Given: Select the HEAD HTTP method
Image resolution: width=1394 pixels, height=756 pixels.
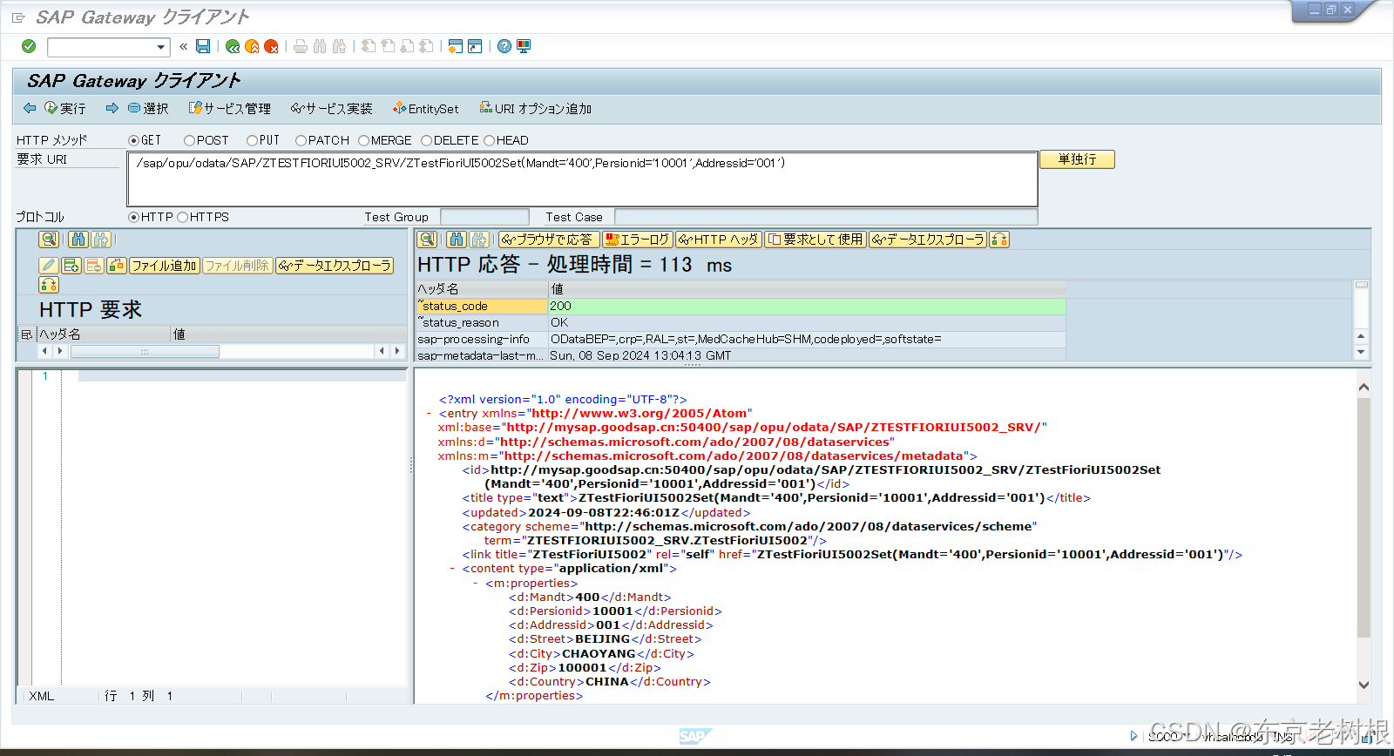Looking at the screenshot, I should [x=489, y=140].
